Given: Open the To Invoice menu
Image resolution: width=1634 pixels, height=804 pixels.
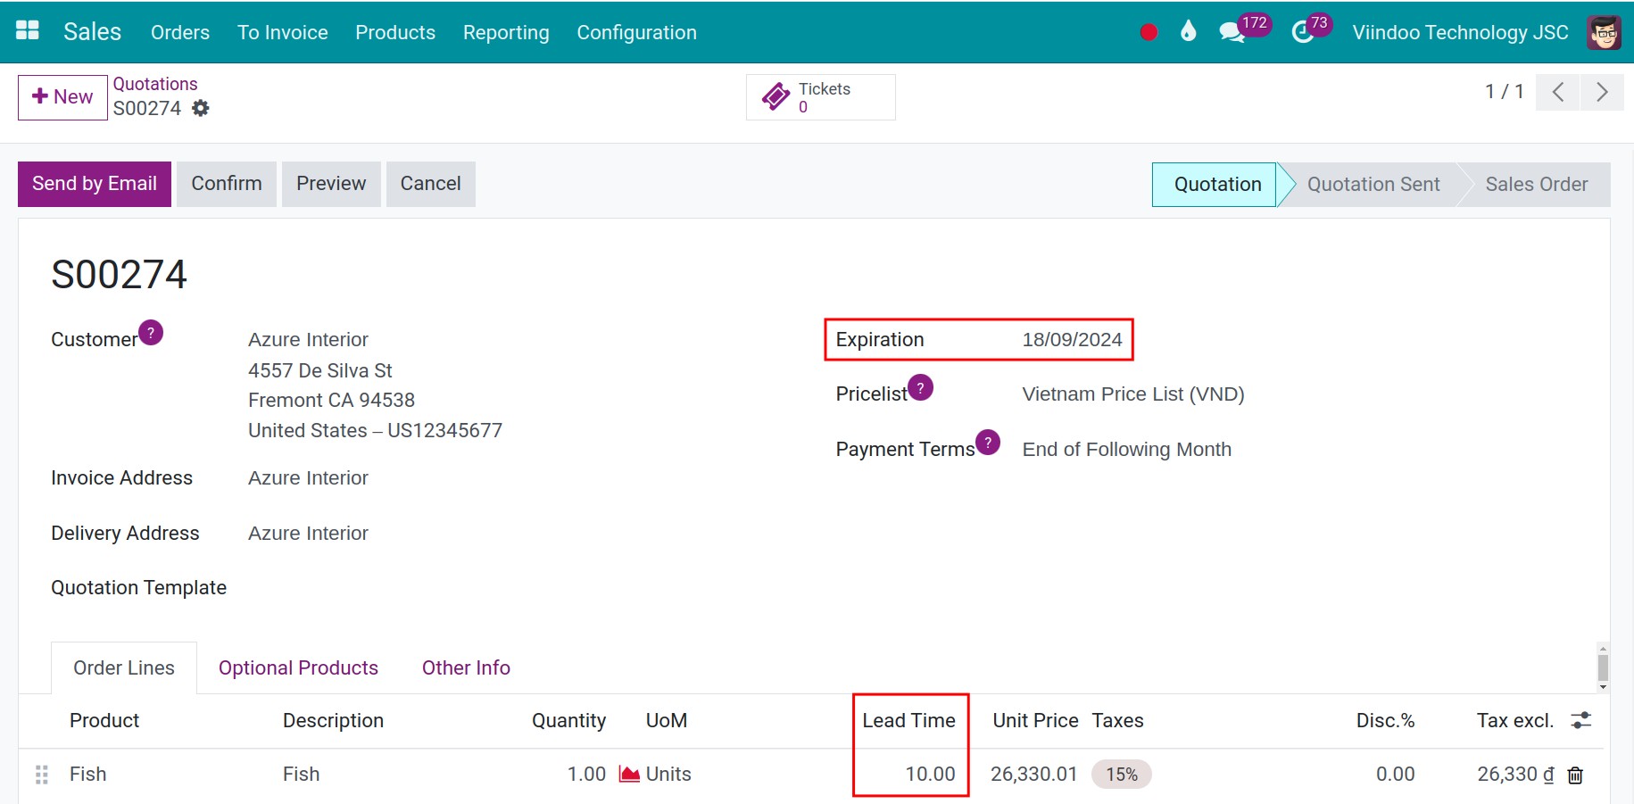Looking at the screenshot, I should pyautogui.click(x=283, y=32).
